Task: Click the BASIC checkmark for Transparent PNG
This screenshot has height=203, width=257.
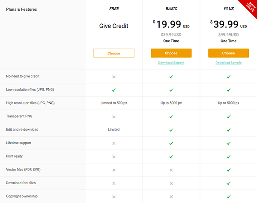Action: (x=171, y=116)
